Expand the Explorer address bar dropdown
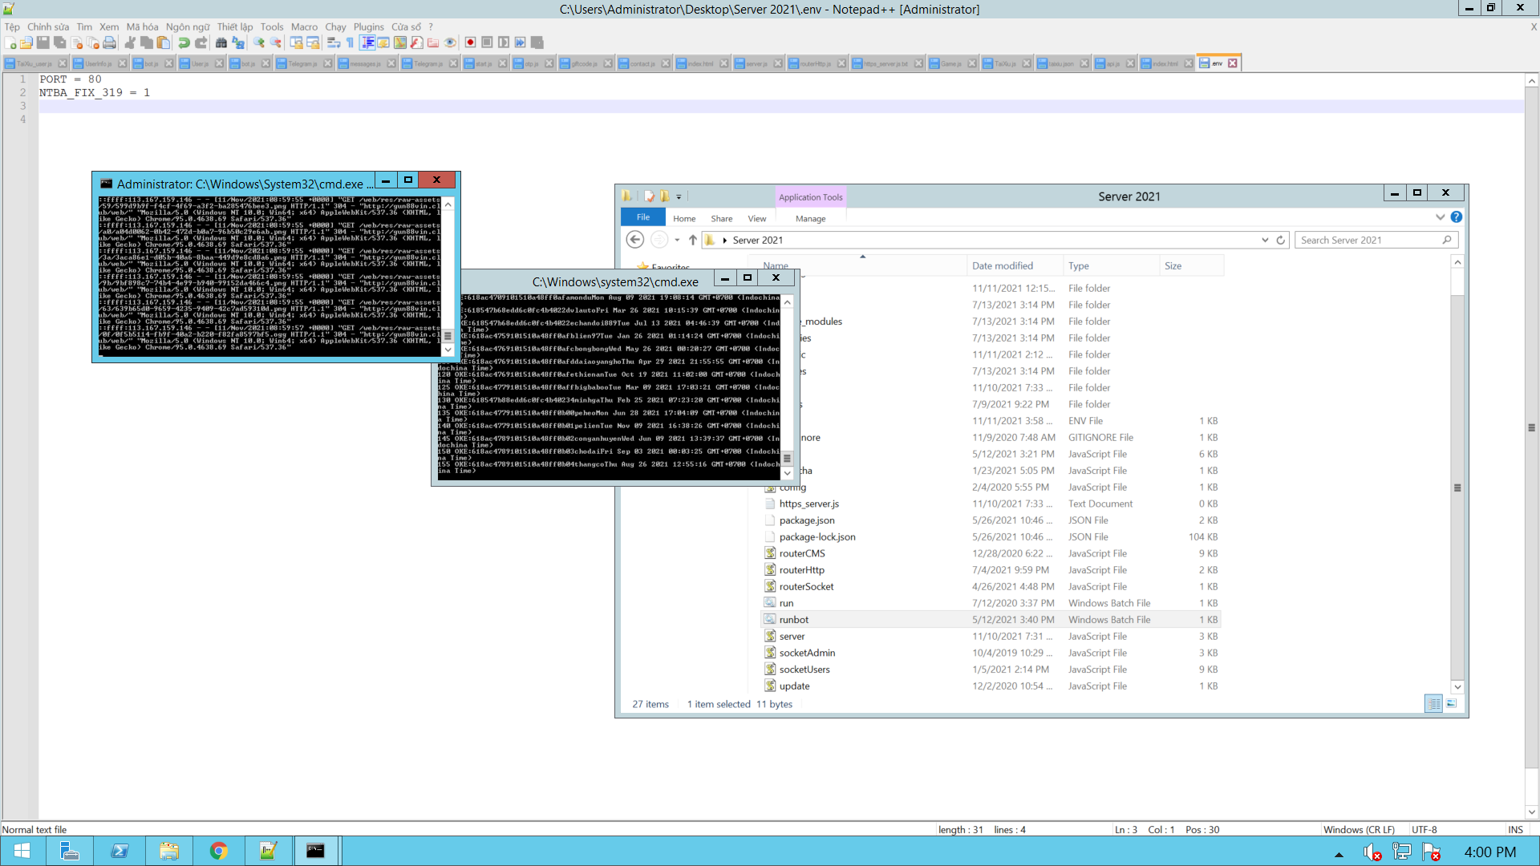 point(1265,240)
